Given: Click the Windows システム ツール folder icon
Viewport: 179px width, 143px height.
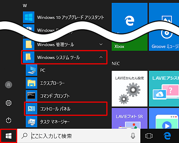Looking at the screenshot, I should click(x=29, y=57).
